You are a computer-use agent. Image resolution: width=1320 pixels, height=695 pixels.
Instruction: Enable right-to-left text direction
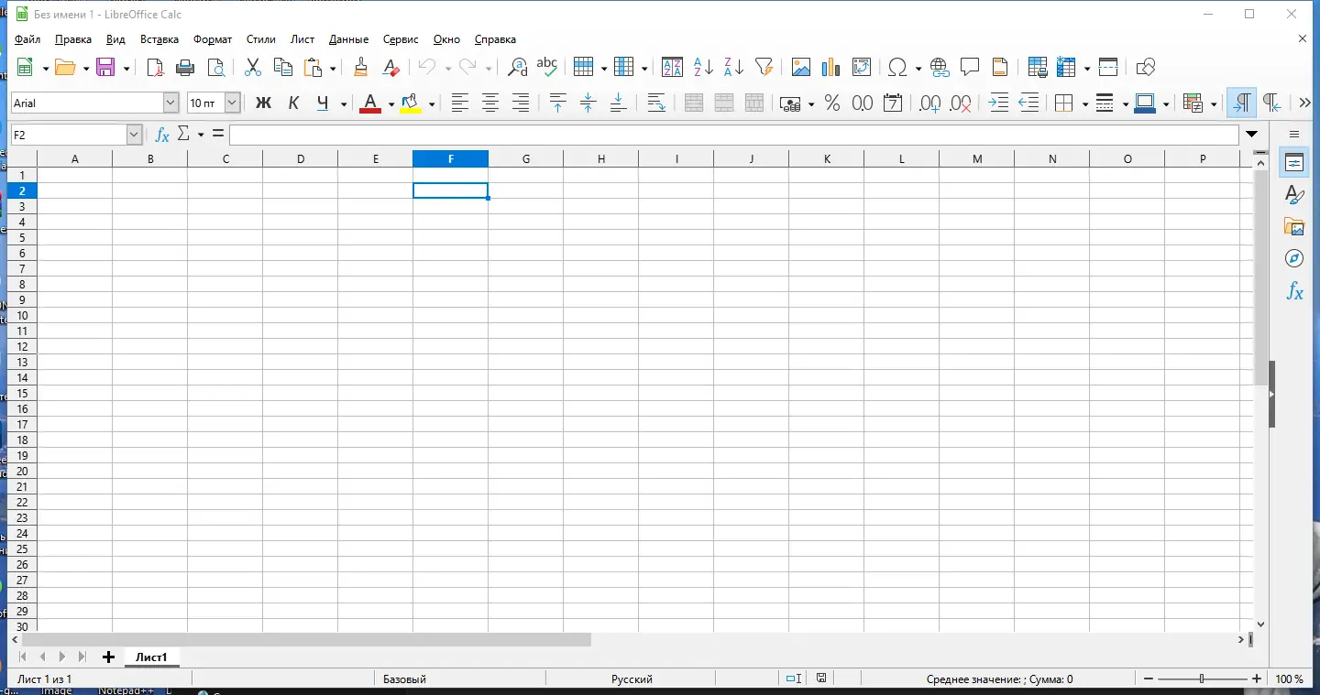coord(1271,103)
